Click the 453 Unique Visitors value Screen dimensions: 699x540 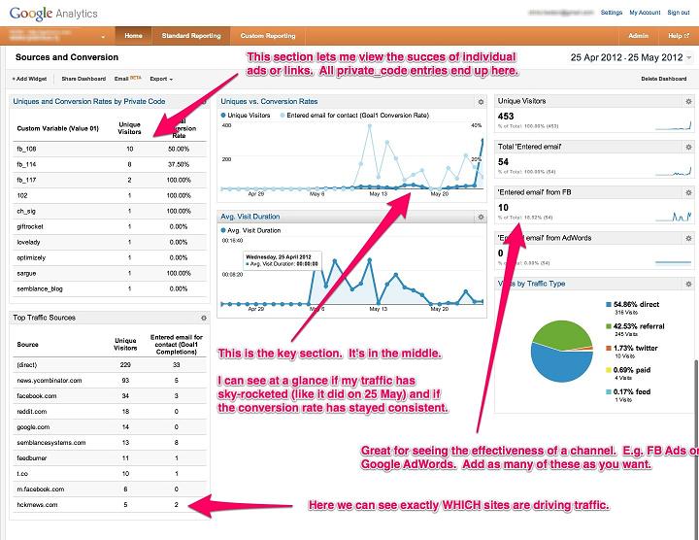(506, 117)
